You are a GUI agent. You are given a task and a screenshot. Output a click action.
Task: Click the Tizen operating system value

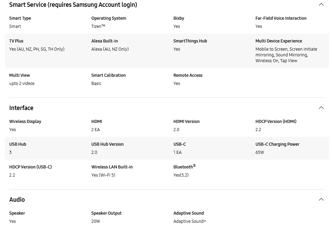tap(98, 26)
